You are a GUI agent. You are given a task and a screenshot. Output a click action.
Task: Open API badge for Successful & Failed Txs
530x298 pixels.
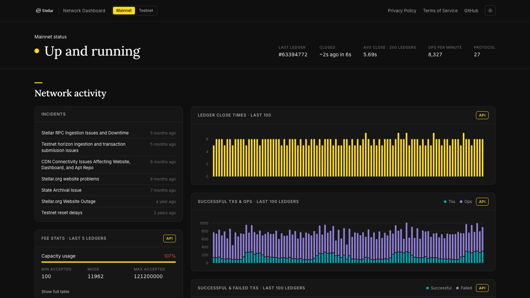pos(482,288)
